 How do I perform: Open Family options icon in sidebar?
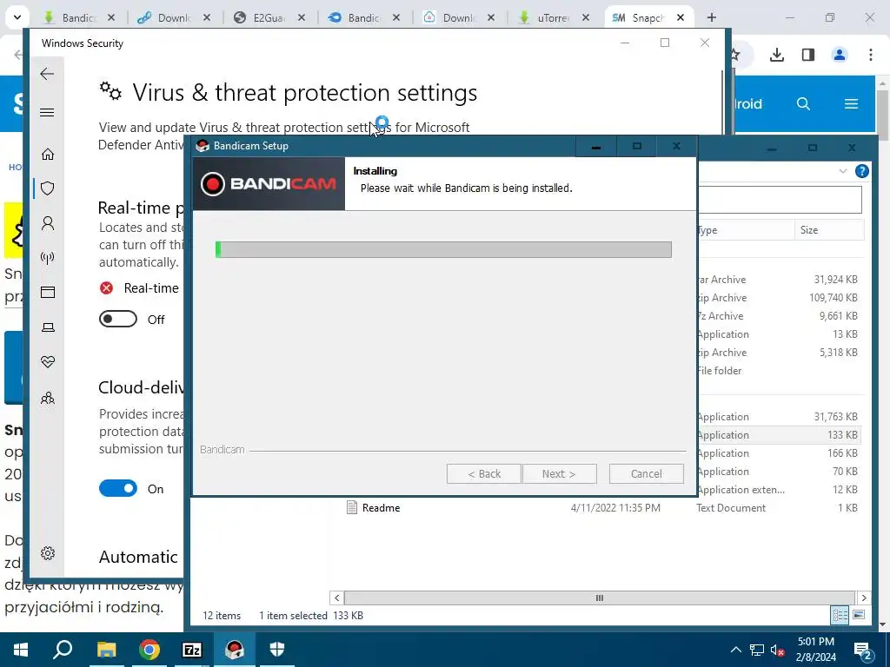tap(48, 398)
